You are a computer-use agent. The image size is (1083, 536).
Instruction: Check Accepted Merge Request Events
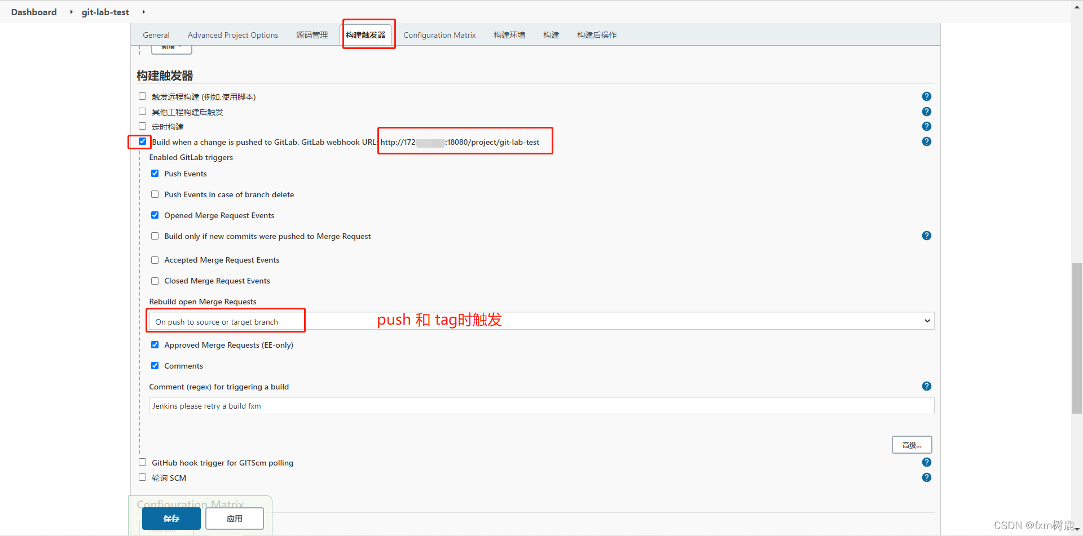(x=155, y=260)
